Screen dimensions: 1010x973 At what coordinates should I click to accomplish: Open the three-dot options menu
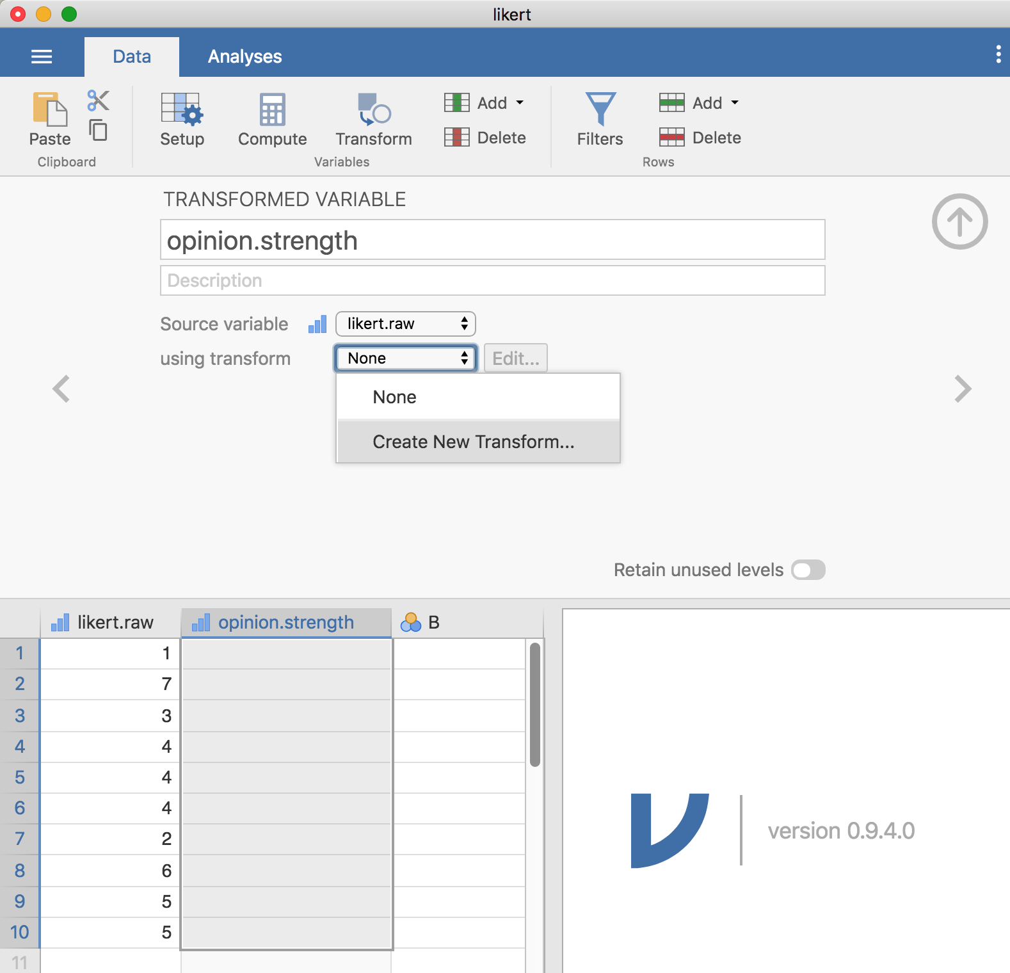[x=998, y=54]
